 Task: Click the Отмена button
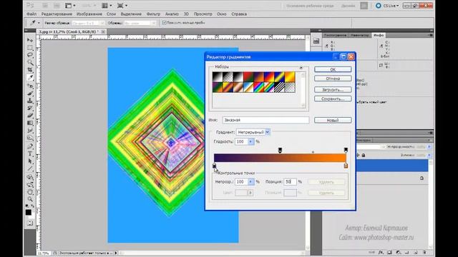pyautogui.click(x=333, y=79)
